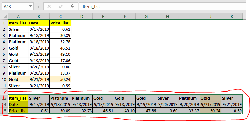Click the fill handle at selection's bottom-right corner

(x=242, y=113)
